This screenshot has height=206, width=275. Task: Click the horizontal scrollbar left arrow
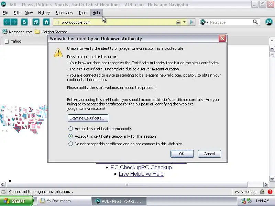[x=3, y=184]
